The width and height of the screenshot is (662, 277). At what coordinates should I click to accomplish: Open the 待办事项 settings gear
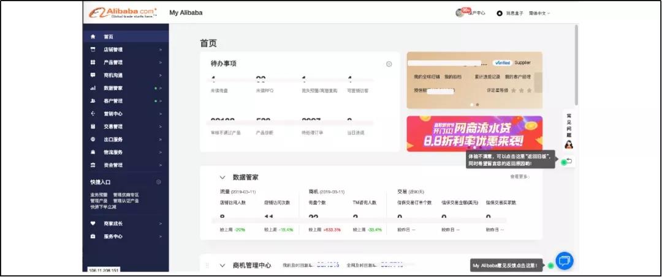click(389, 64)
